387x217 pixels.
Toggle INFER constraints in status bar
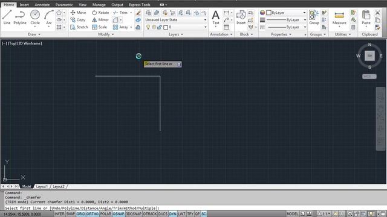[59, 214]
